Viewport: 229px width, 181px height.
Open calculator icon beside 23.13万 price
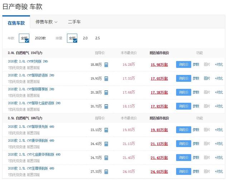(x=106, y=130)
